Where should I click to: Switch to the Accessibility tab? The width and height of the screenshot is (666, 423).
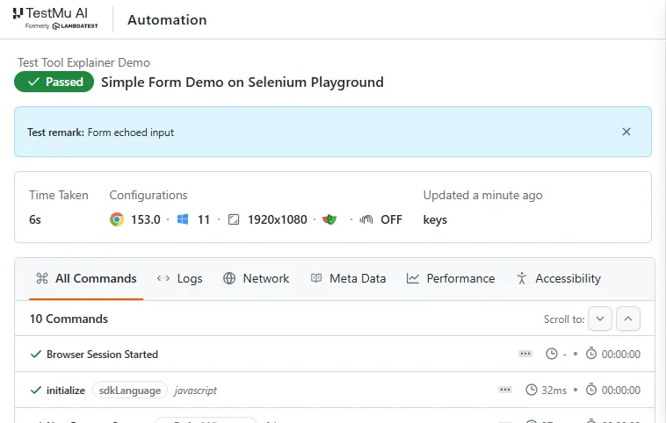[559, 278]
